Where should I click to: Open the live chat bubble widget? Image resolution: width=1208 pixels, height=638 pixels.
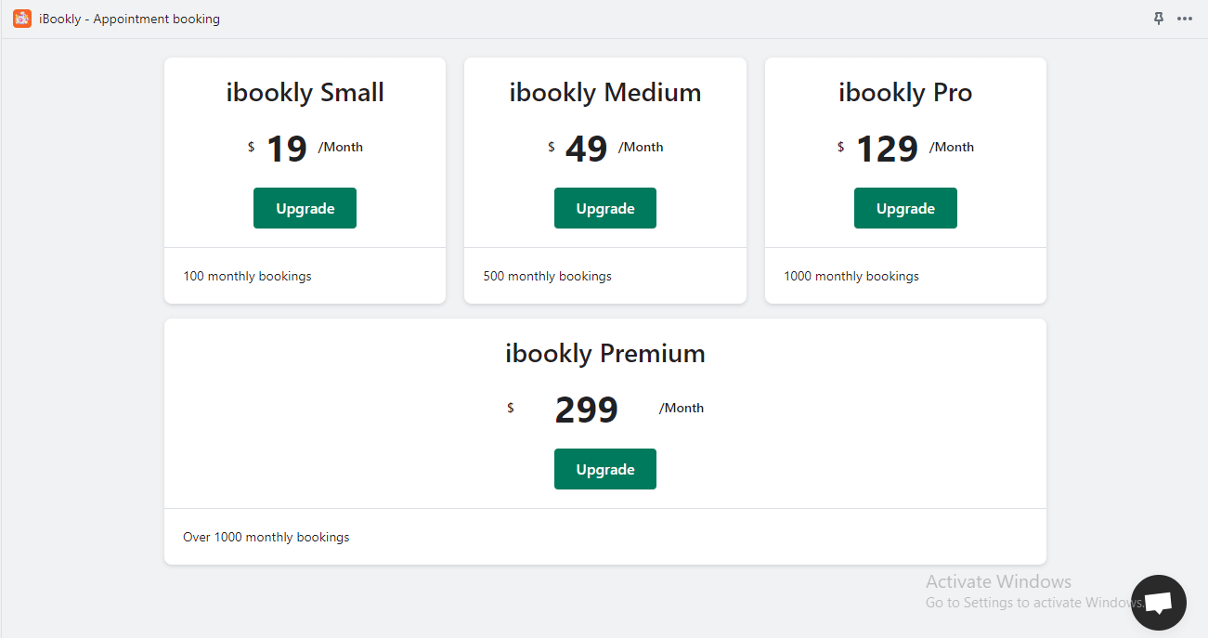[x=1159, y=603]
